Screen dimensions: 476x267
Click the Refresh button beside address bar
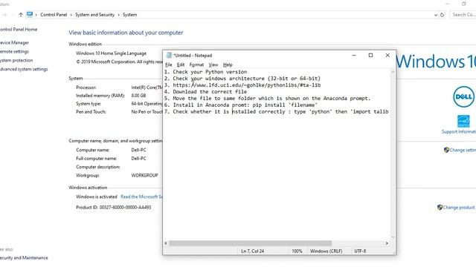[443, 15]
